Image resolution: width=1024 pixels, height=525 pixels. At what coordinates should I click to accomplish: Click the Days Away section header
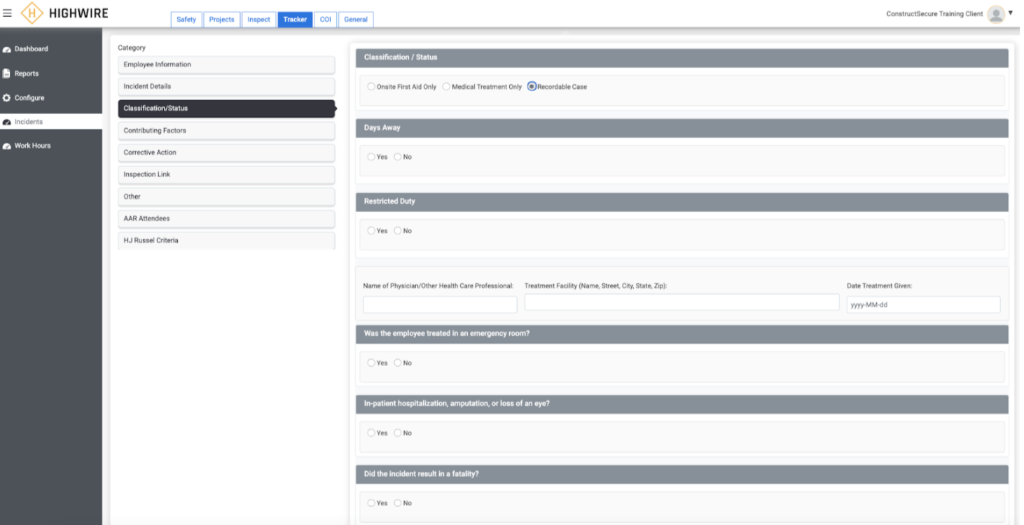[682, 128]
